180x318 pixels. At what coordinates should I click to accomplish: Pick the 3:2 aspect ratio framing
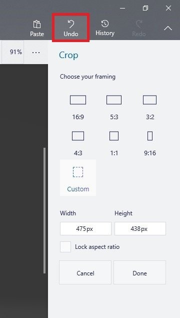(150, 107)
